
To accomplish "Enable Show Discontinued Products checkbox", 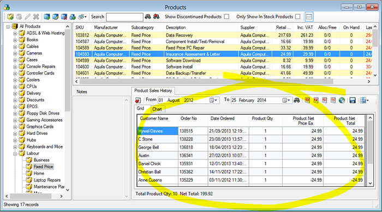I will 226,16.
